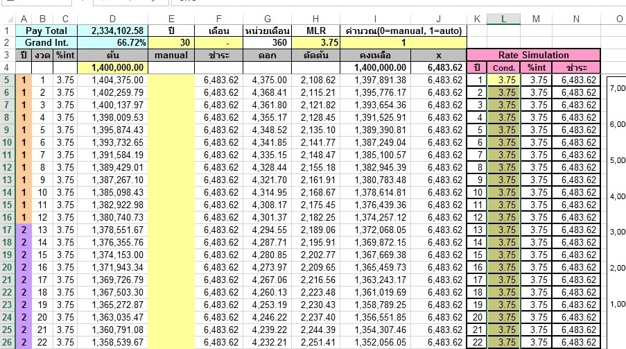Screen dimensions: 626x349
Task: Select interest value 4,375.00
Action: point(267,80)
